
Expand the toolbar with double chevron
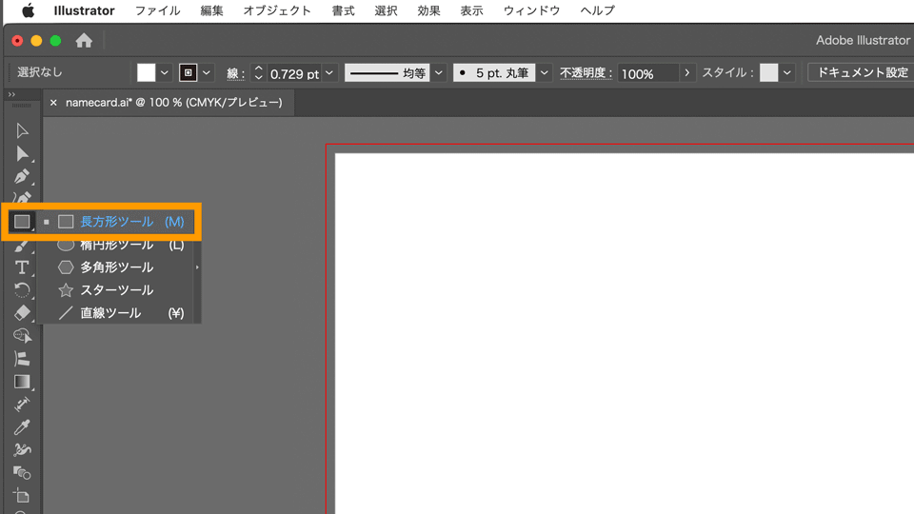[x=11, y=94]
